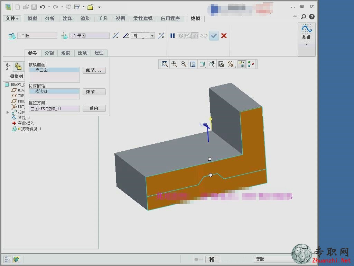
Task: Select 单曲面 in draft surfaces list
Action: click(54, 70)
